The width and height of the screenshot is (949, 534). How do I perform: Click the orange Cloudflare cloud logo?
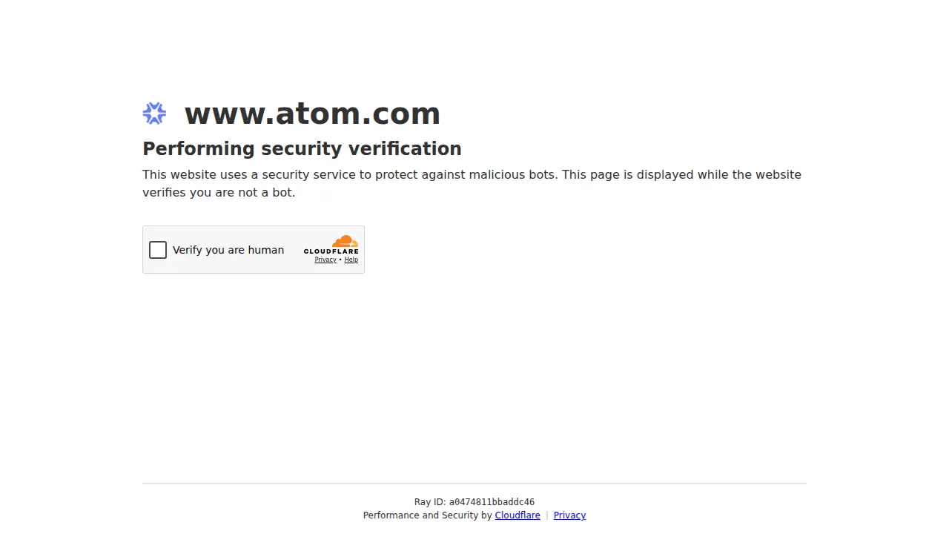pyautogui.click(x=345, y=241)
